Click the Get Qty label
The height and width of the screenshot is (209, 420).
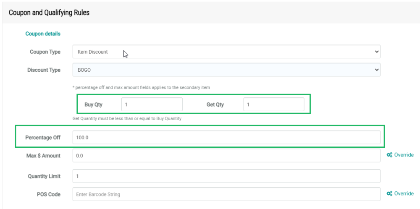[x=215, y=105]
